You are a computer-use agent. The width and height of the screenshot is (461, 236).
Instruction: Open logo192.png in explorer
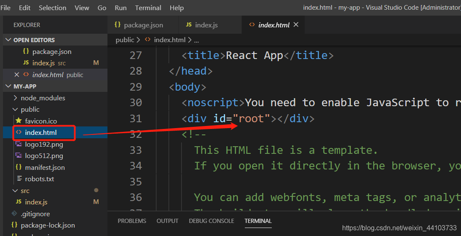click(x=44, y=144)
